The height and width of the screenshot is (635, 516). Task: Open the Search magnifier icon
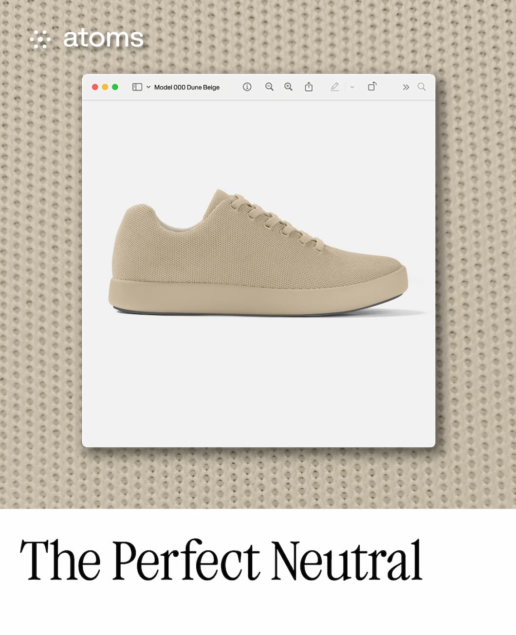pos(422,87)
